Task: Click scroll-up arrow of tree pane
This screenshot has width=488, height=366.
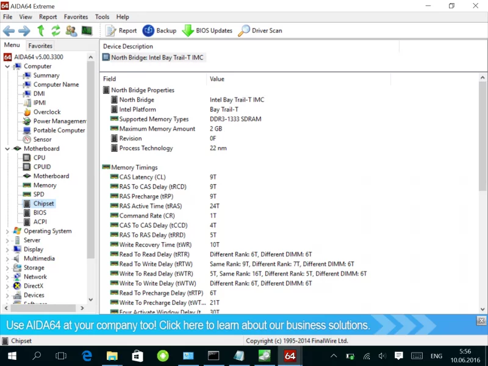Action: [x=90, y=57]
